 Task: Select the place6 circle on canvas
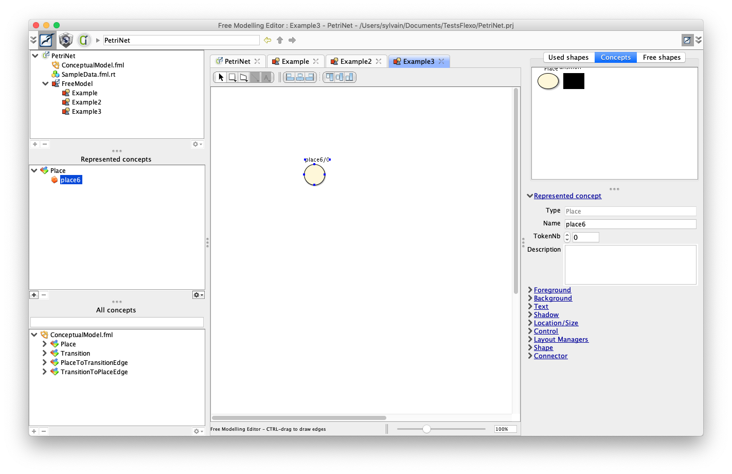314,175
